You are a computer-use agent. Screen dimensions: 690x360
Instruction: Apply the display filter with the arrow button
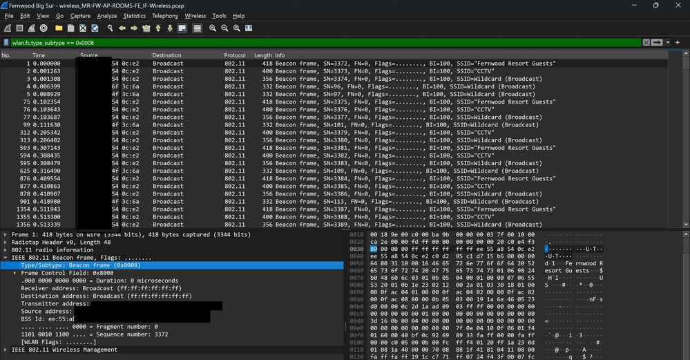click(x=657, y=42)
